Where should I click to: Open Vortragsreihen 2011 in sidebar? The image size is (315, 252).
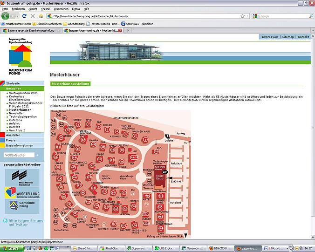click(23, 93)
